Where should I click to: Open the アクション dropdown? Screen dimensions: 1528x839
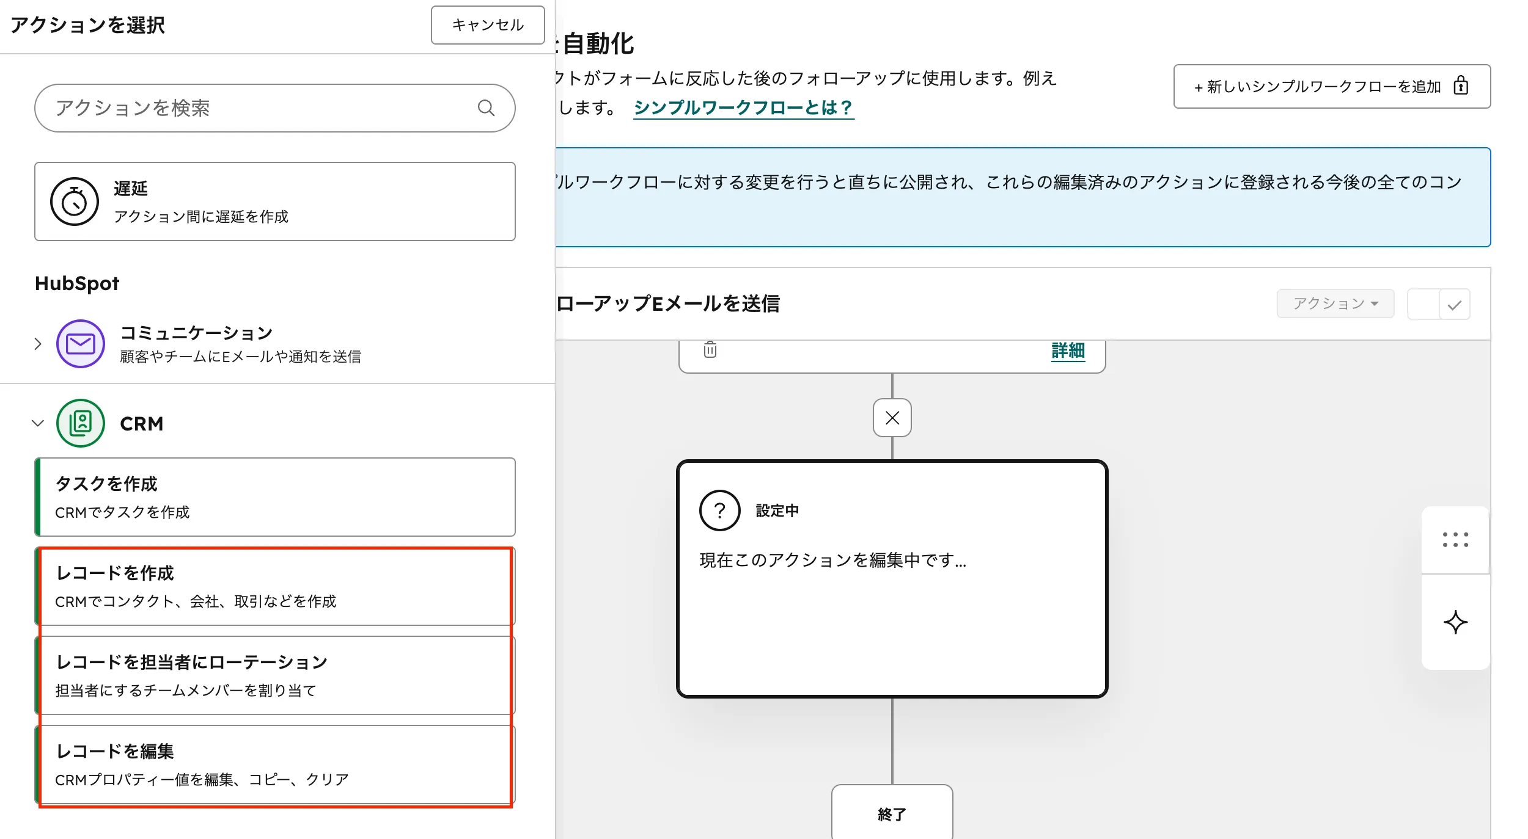1335,303
